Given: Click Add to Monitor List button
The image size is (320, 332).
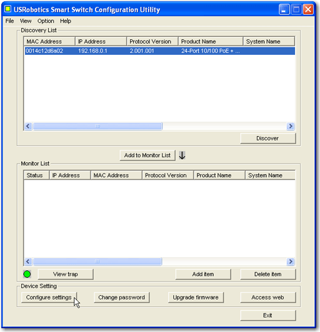Looking at the screenshot, I should point(147,155).
